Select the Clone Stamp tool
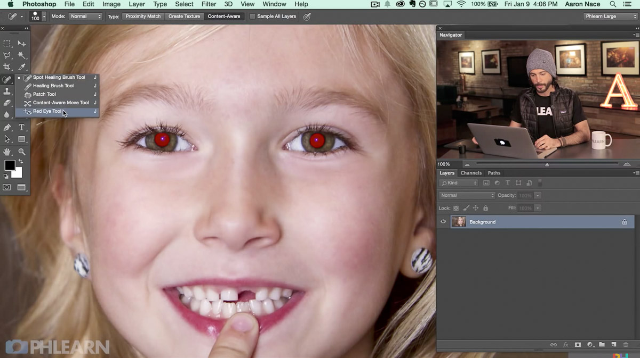The image size is (640, 358). pos(7,91)
